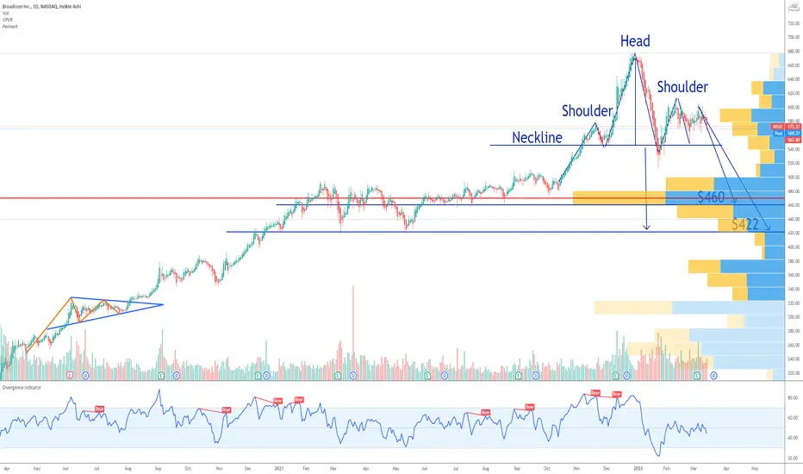Select the earnings E marker at September 2020
The width and height of the screenshot is (803, 474).
pyautogui.click(x=161, y=376)
